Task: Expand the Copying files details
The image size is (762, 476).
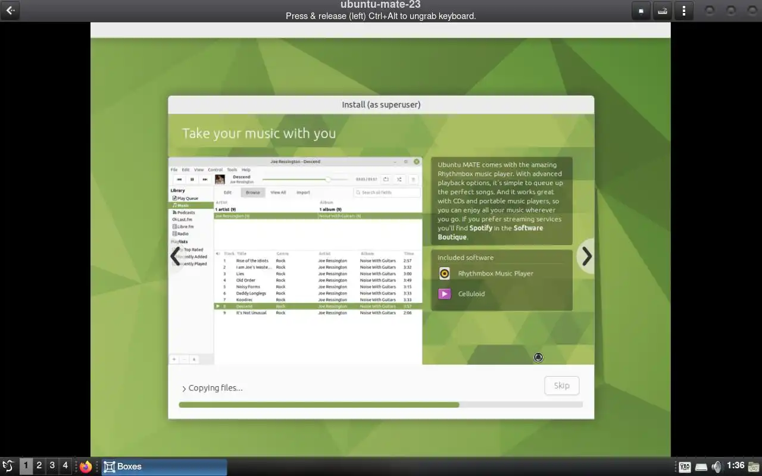Action: coord(213,388)
